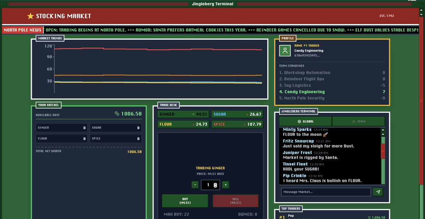Image resolution: width=425 pixels, height=219 pixels.
Task: Click the 'MARKET TRENDS' panel label
Action: point(50,39)
